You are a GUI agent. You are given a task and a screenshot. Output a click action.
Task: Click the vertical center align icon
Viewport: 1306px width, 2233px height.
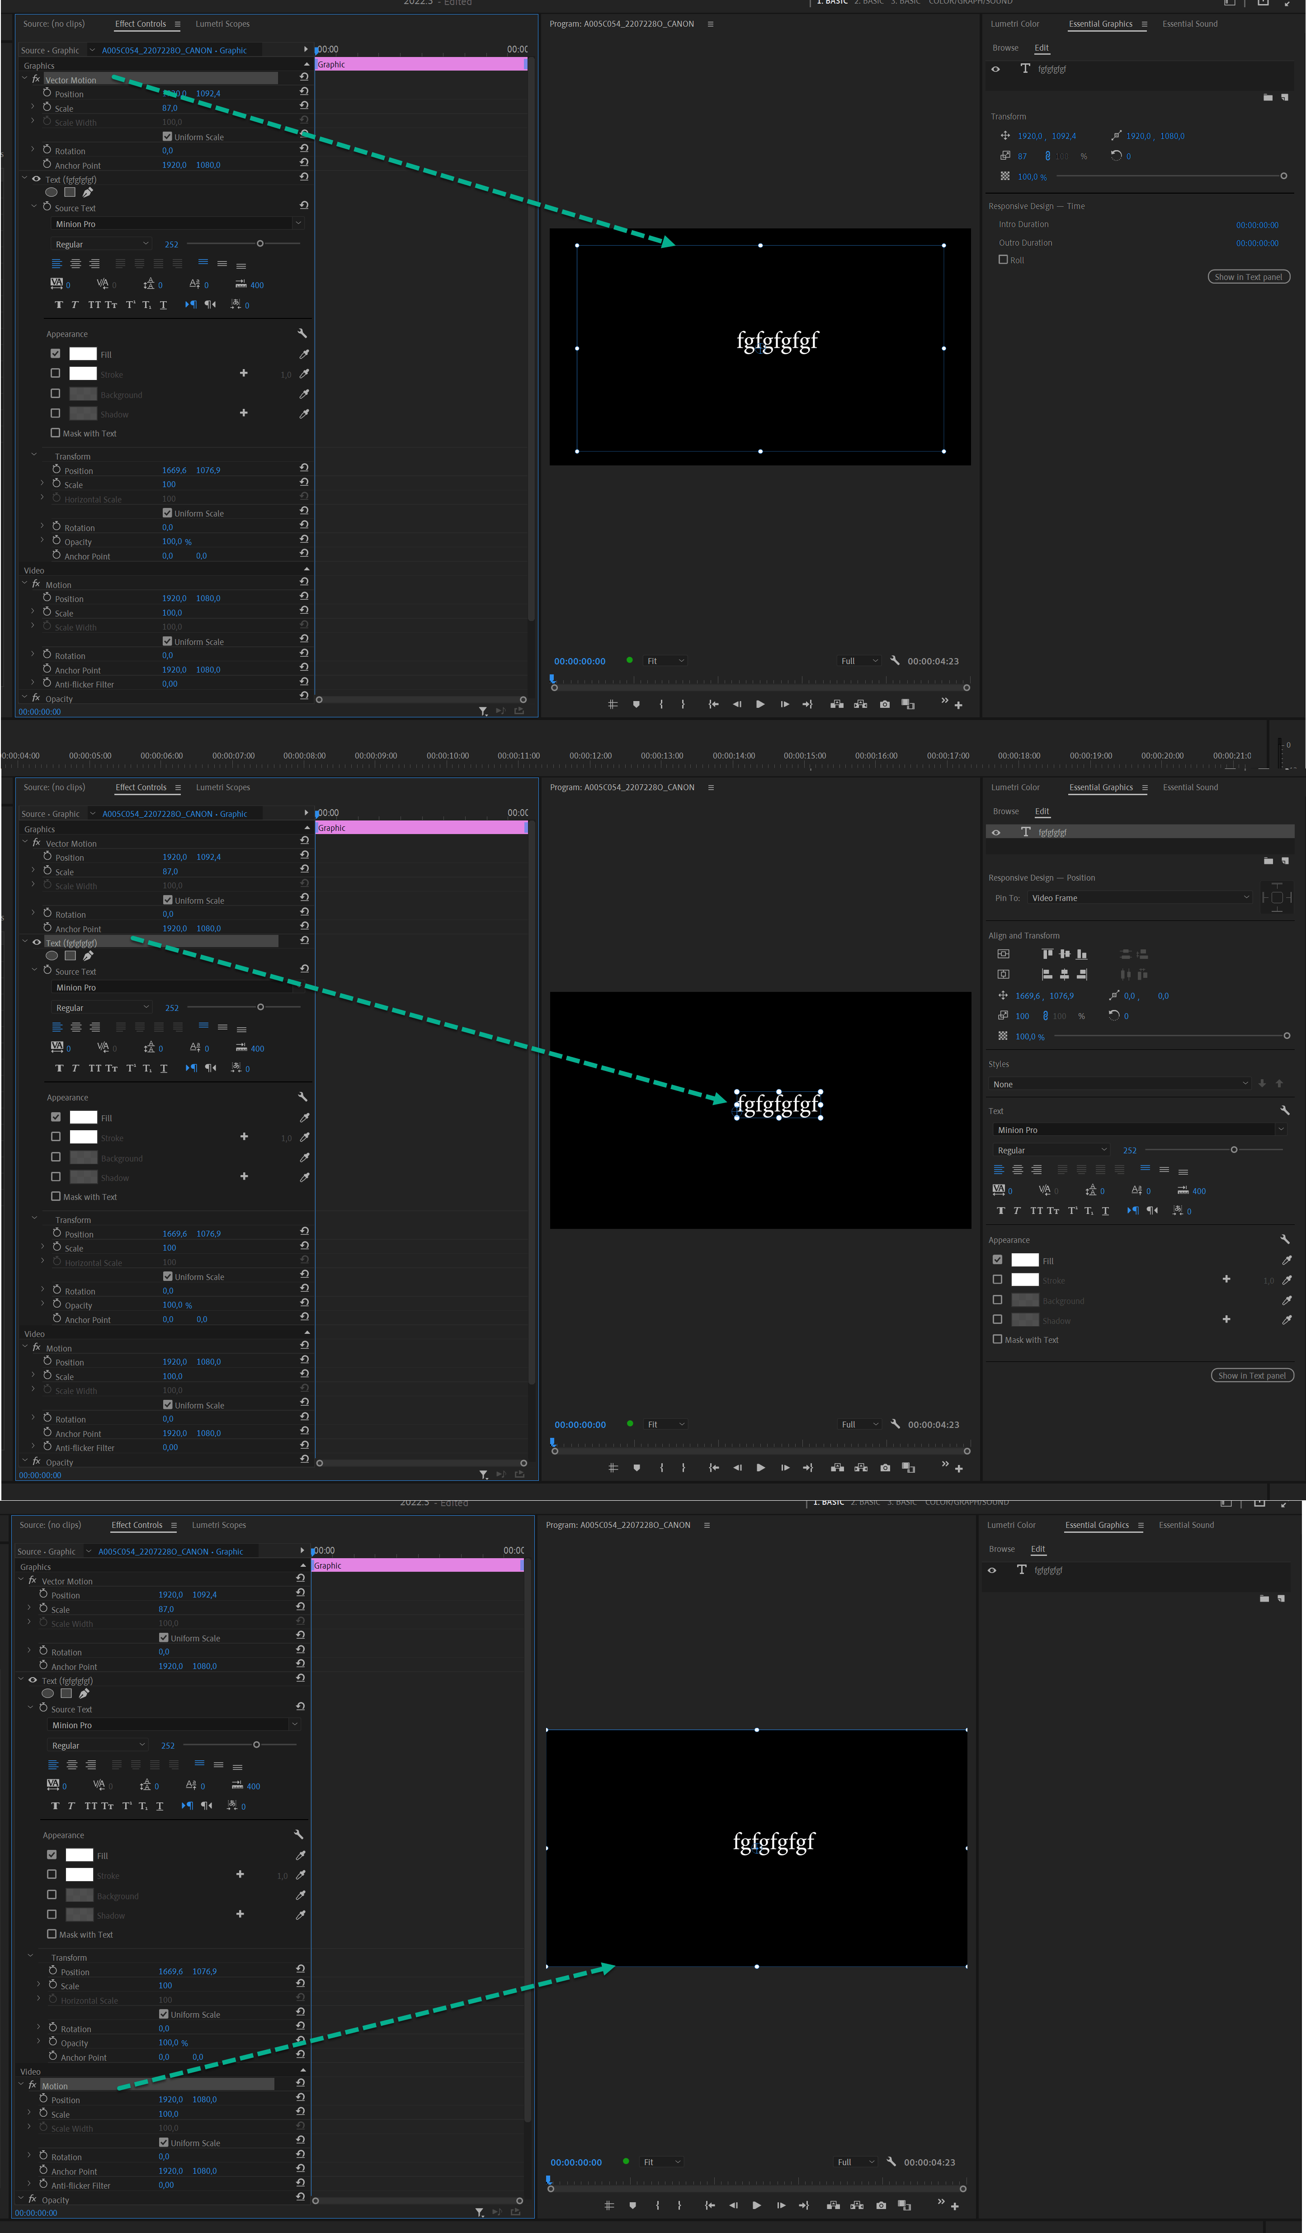click(1065, 954)
